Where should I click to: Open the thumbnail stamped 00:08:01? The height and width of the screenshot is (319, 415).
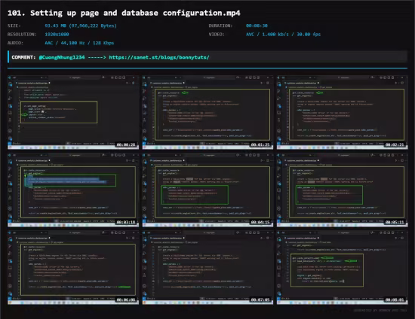343,267
